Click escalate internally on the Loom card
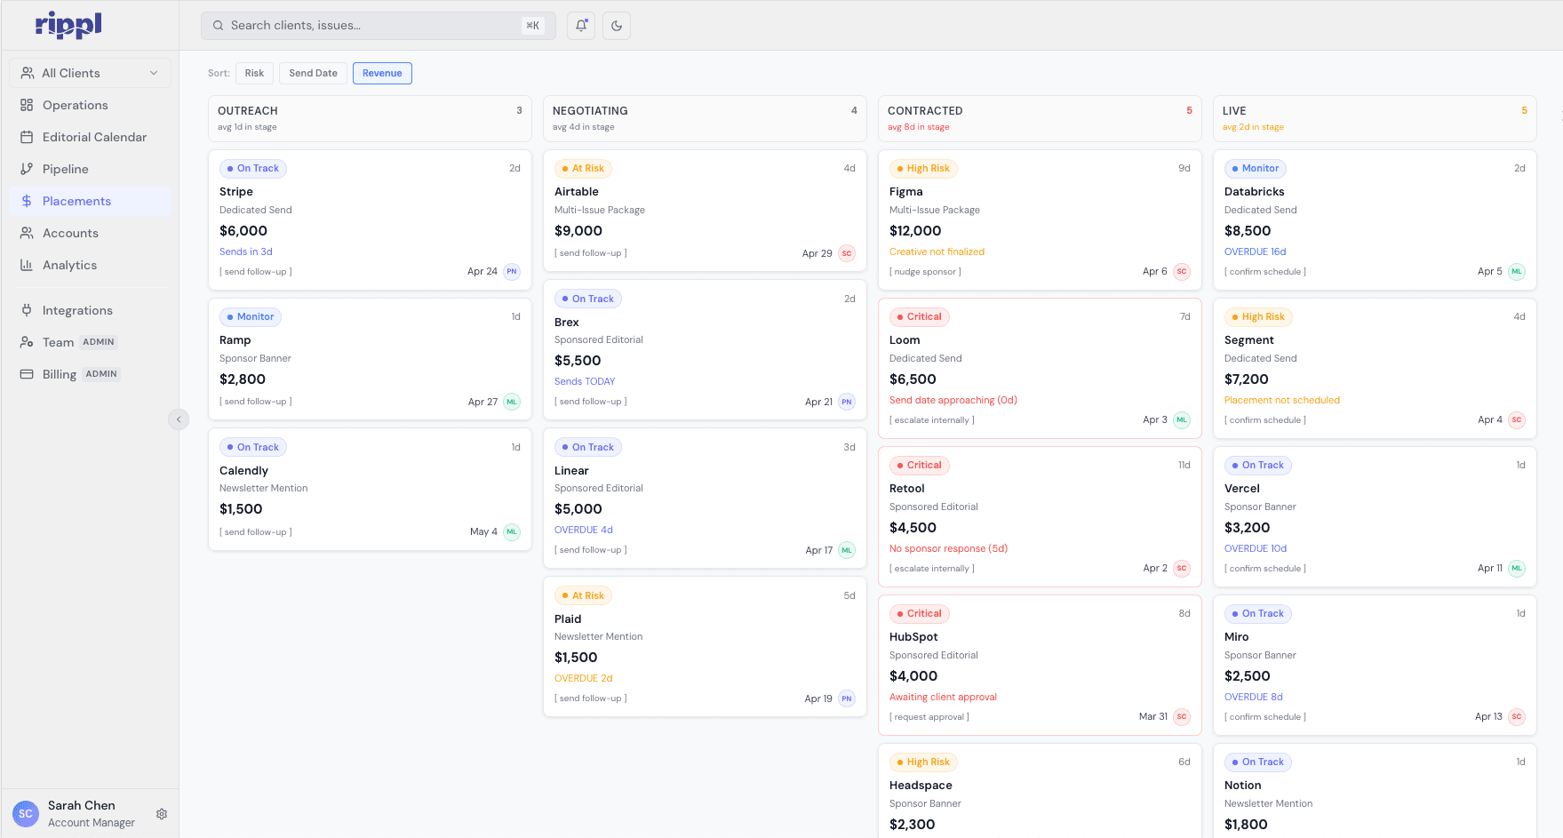Image resolution: width=1563 pixels, height=838 pixels. [x=931, y=419]
